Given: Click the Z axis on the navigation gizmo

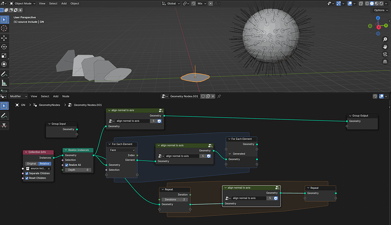Looking at the screenshot, I should click(x=378, y=18).
